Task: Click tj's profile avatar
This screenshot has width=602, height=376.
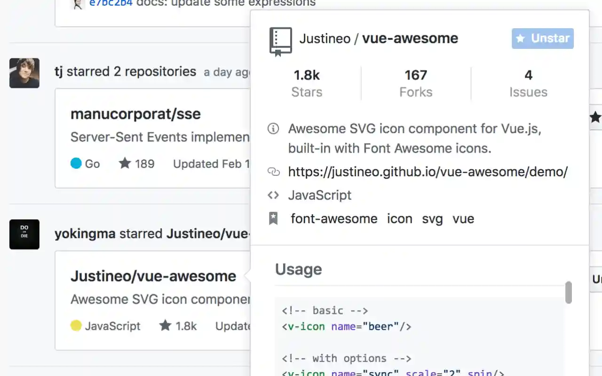Action: (24, 73)
